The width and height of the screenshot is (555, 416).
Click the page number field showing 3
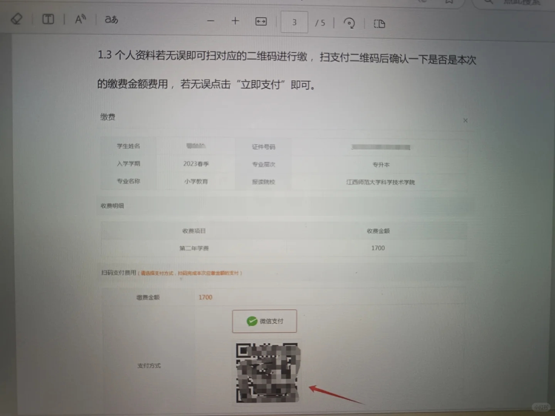[294, 22]
